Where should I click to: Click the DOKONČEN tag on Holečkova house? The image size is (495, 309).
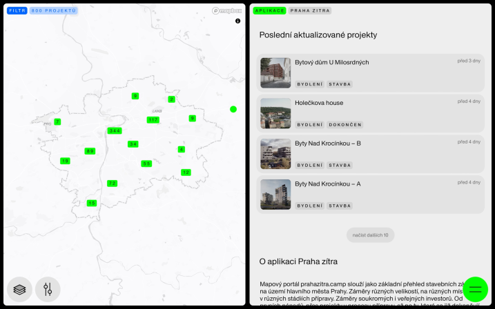point(345,125)
